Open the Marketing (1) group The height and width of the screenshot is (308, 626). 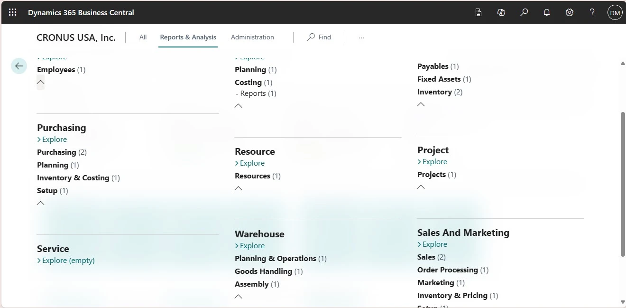pyautogui.click(x=441, y=283)
